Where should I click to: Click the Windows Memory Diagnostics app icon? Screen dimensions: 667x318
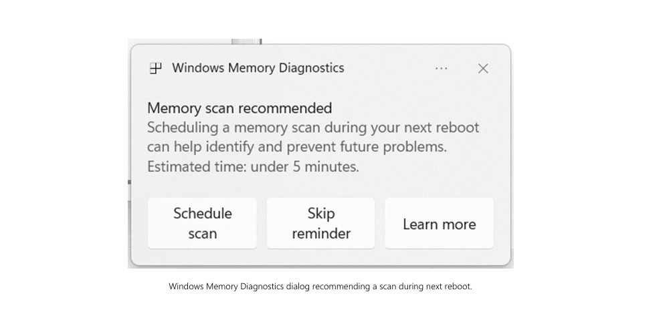click(x=155, y=68)
